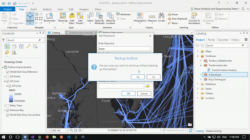Click View Unplaced labels
This screenshot has height=140, width=250.
pyautogui.click(x=177, y=19)
